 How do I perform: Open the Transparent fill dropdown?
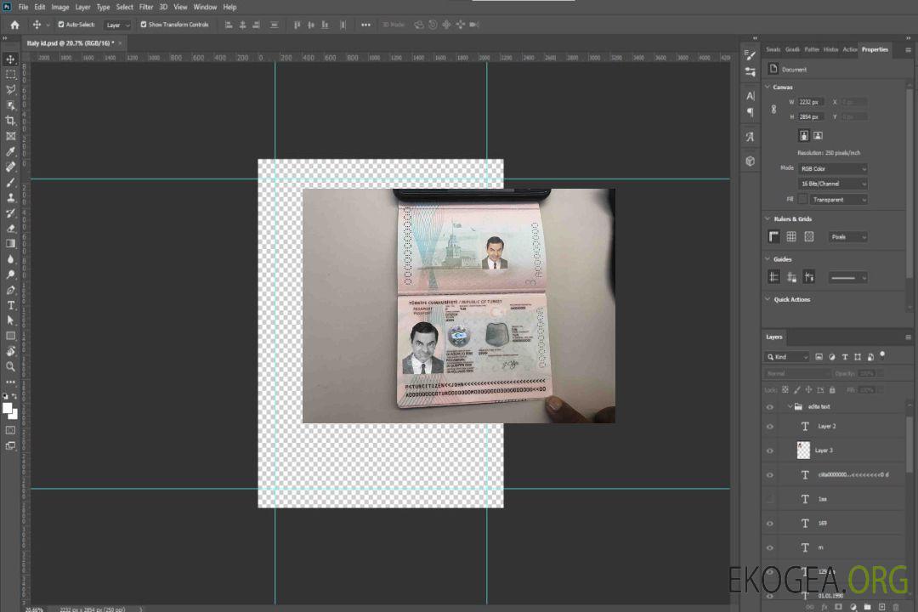click(x=838, y=200)
